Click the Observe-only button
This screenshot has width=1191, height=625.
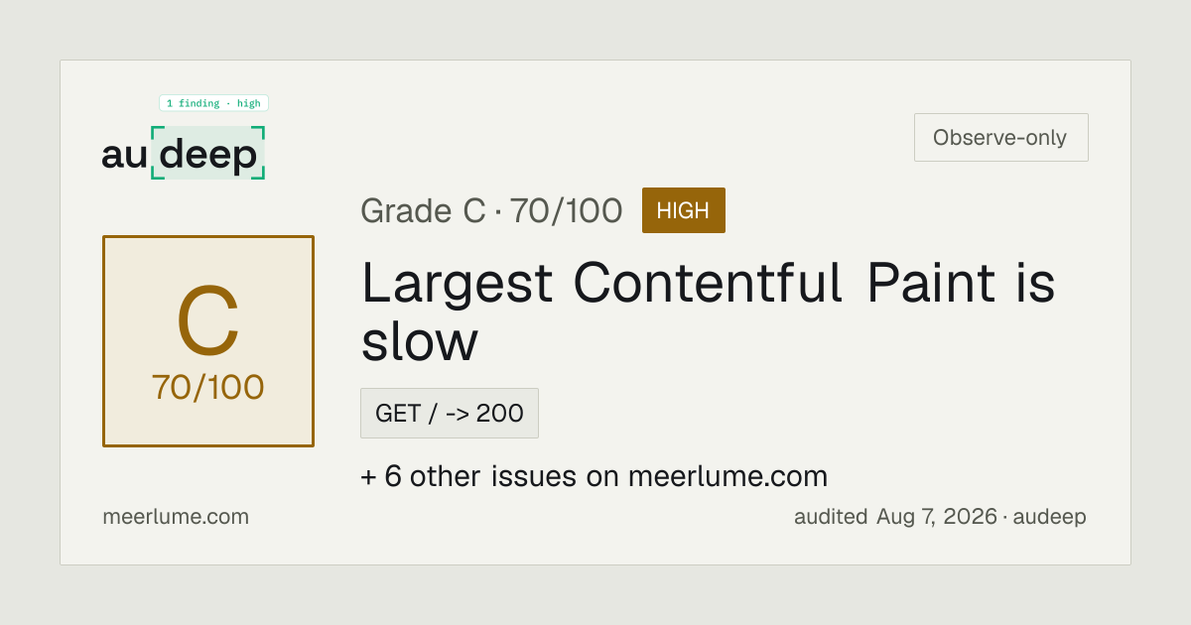click(x=1000, y=138)
